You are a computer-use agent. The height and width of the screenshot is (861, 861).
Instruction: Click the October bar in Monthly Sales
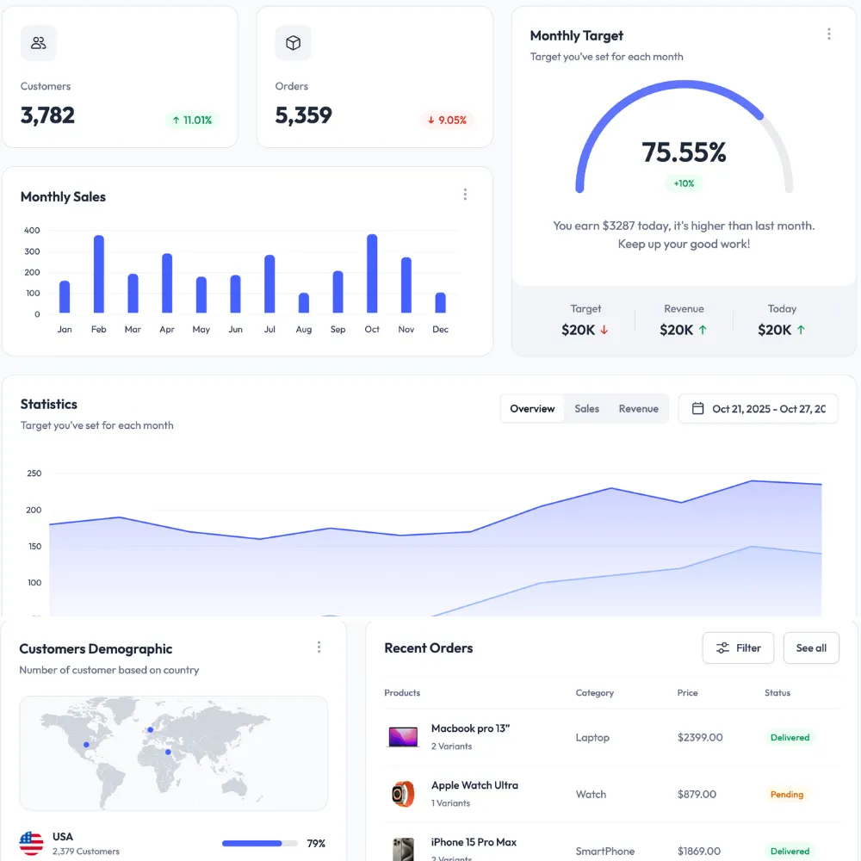(372, 274)
